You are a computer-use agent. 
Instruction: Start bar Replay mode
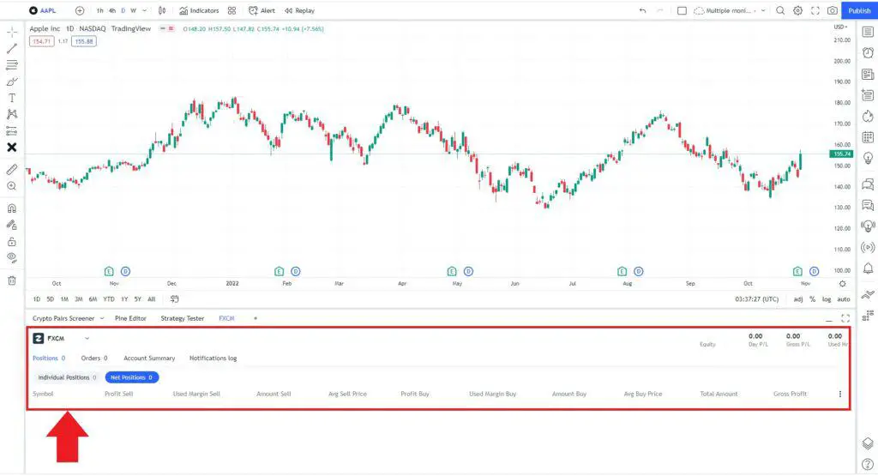tap(299, 10)
